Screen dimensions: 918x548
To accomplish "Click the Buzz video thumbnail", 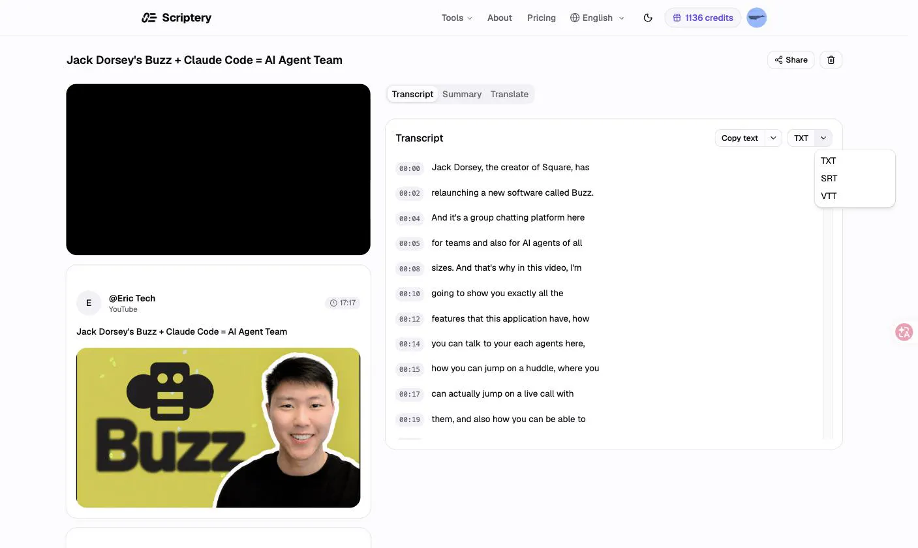I will 218,428.
